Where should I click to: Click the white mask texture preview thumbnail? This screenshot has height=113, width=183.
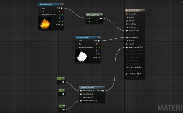click(x=82, y=56)
